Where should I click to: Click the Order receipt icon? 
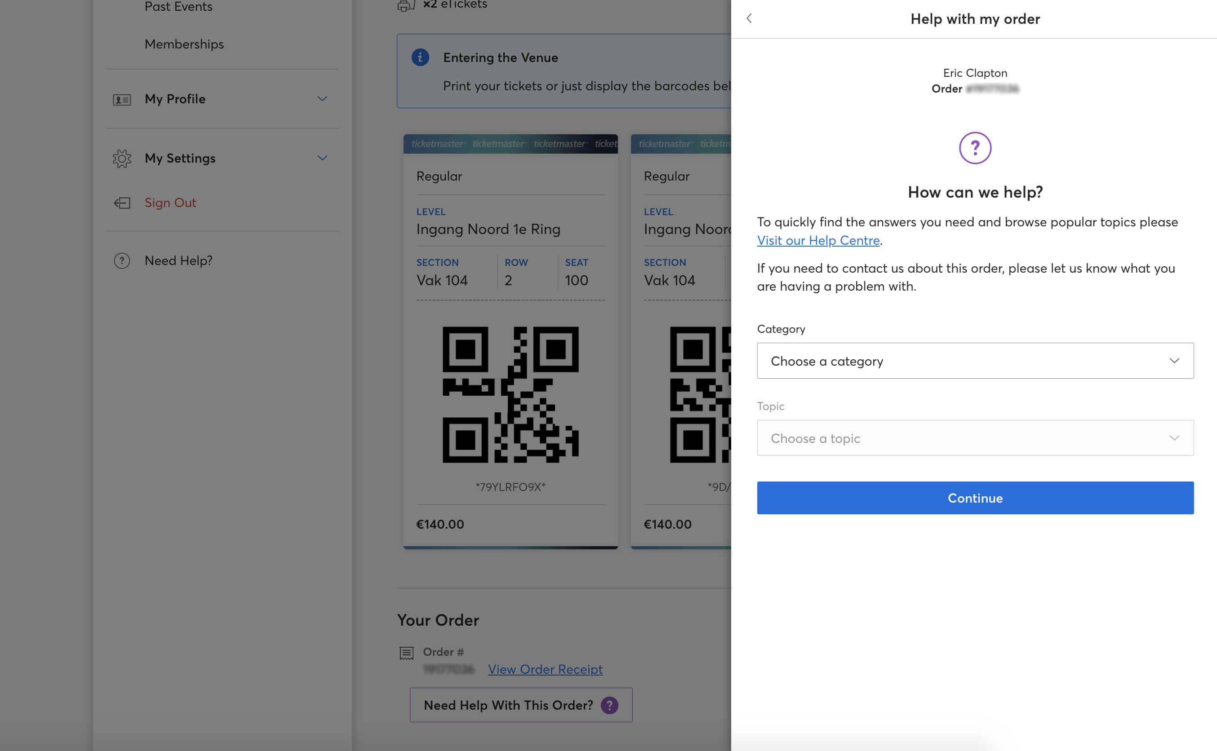coord(407,653)
